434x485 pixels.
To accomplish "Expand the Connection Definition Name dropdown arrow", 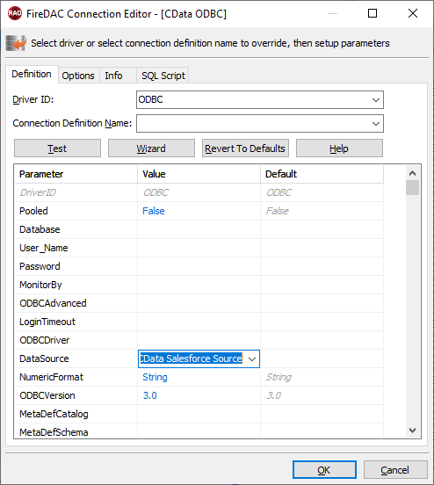I will pyautogui.click(x=376, y=124).
